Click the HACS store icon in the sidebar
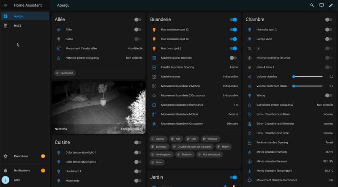 coord(5,25)
